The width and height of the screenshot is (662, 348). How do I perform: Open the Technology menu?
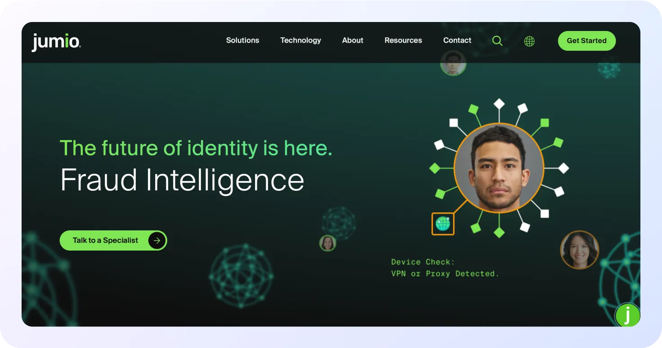pyautogui.click(x=300, y=40)
